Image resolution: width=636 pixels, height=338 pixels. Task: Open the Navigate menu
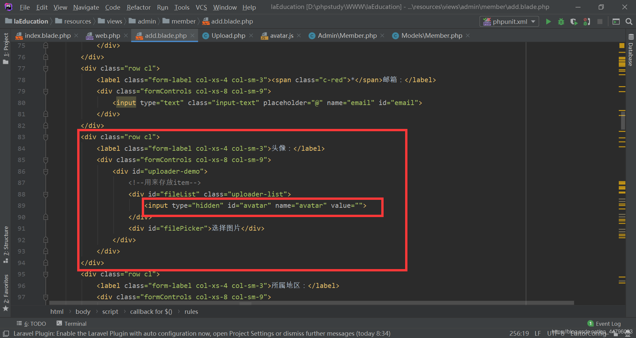(x=86, y=7)
